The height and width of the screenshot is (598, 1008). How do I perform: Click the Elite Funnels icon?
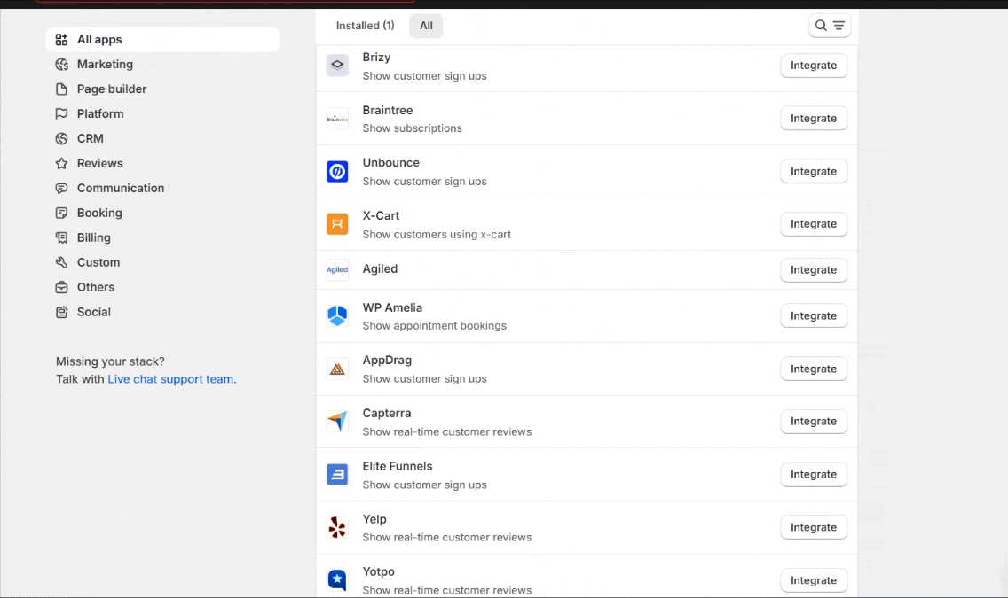point(337,475)
